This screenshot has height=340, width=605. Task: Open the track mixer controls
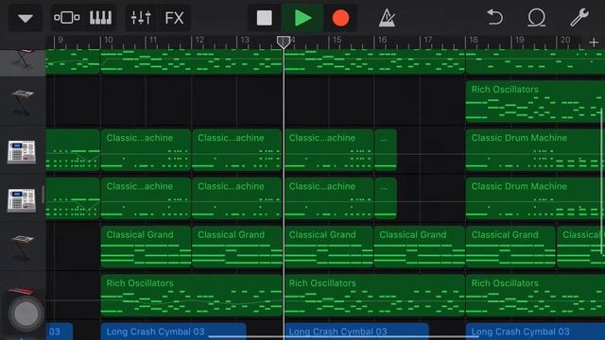point(141,18)
